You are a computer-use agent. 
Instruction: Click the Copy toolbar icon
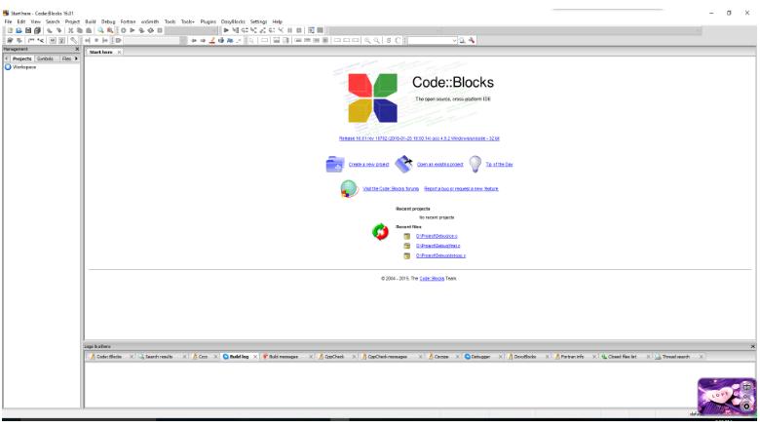pos(80,30)
